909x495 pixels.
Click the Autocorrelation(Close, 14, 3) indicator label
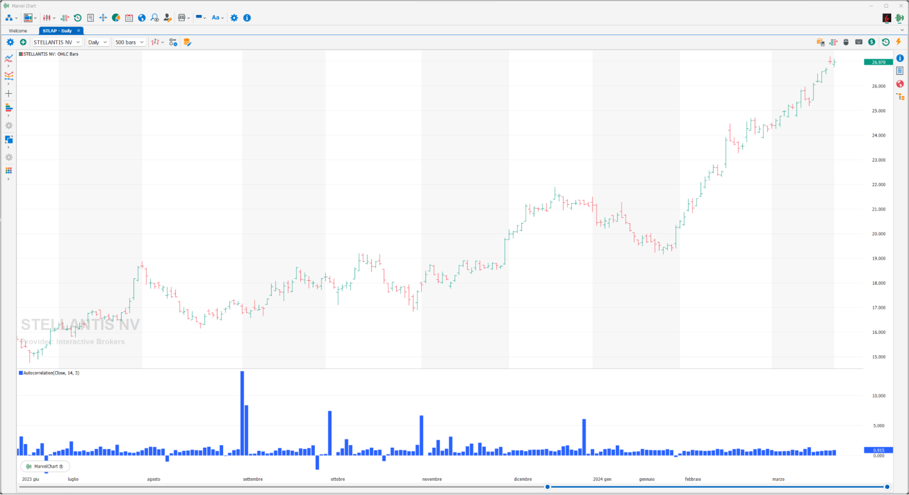coord(49,373)
